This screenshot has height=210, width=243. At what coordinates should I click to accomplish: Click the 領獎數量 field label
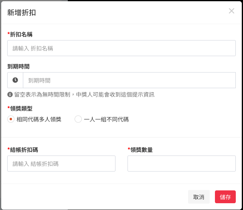[142, 150]
